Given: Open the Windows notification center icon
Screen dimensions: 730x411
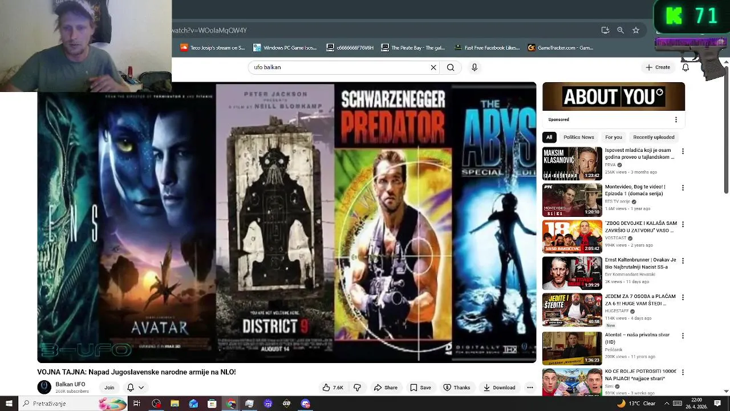Looking at the screenshot, I should [x=717, y=404].
